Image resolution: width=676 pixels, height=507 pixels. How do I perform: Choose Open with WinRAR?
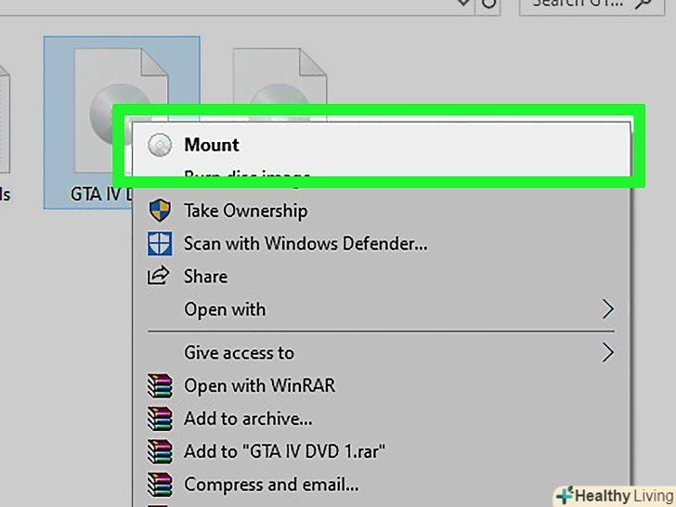[x=259, y=385]
